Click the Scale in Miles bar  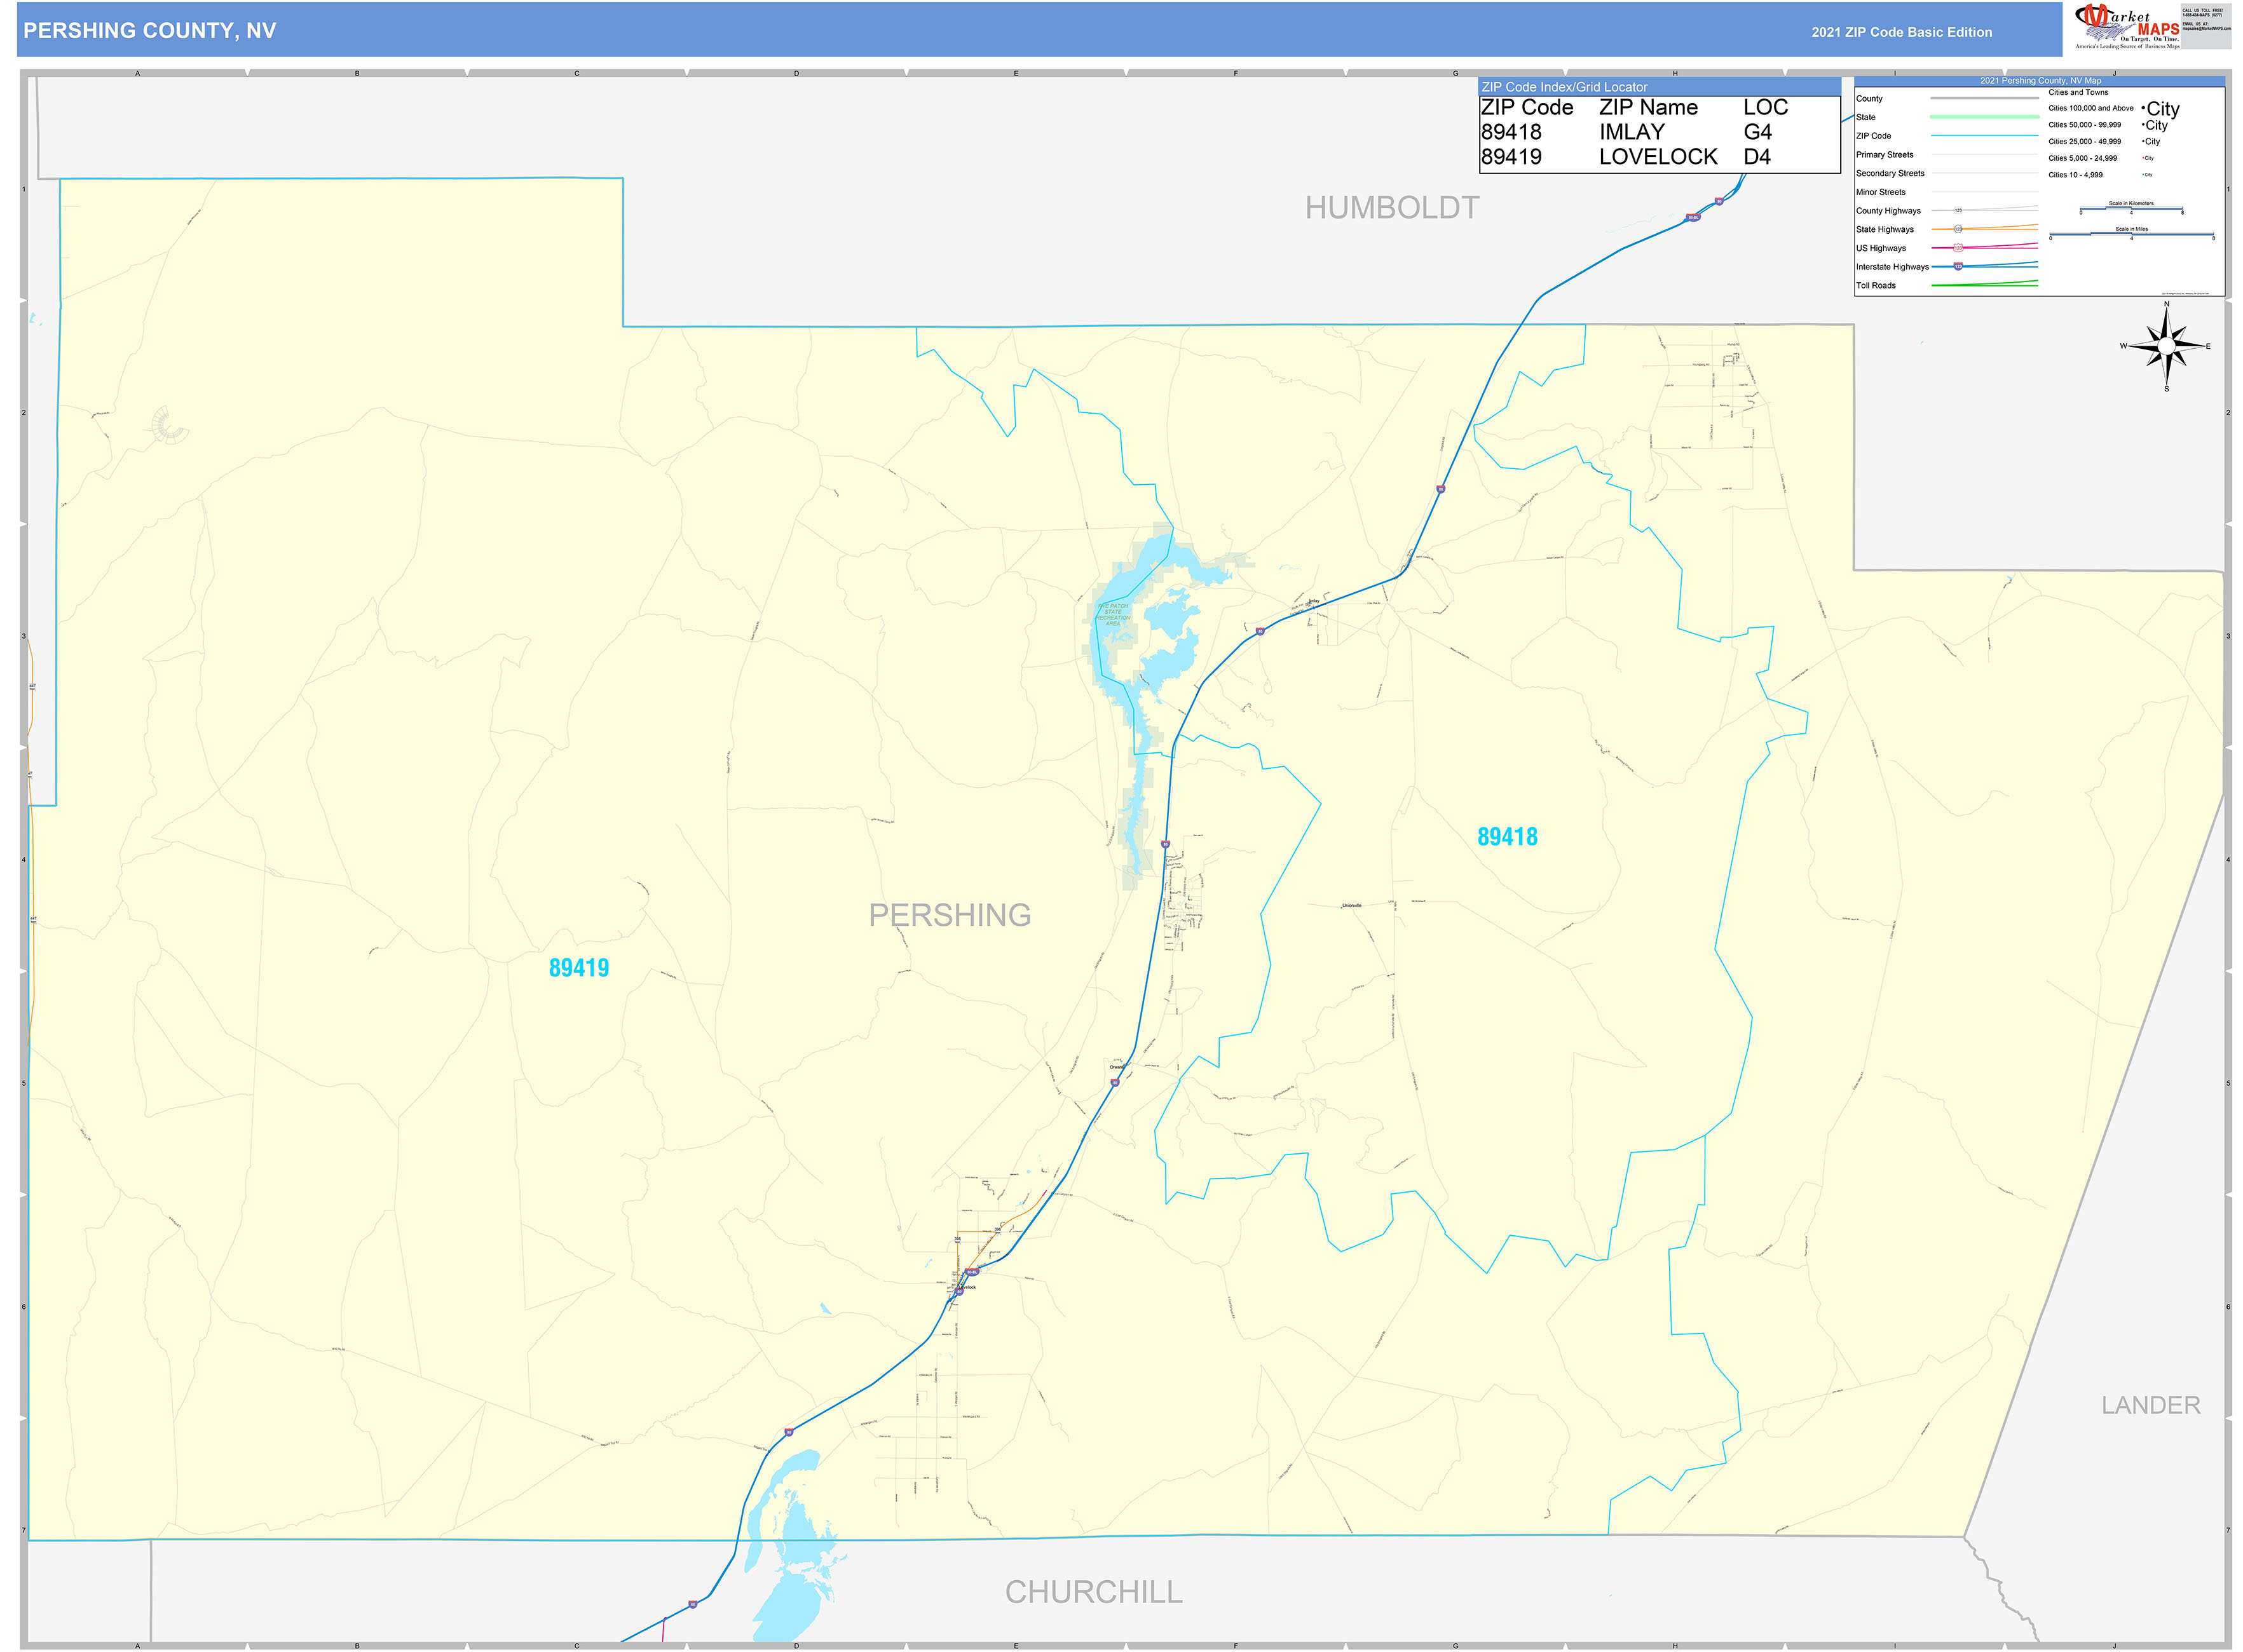point(2131,235)
